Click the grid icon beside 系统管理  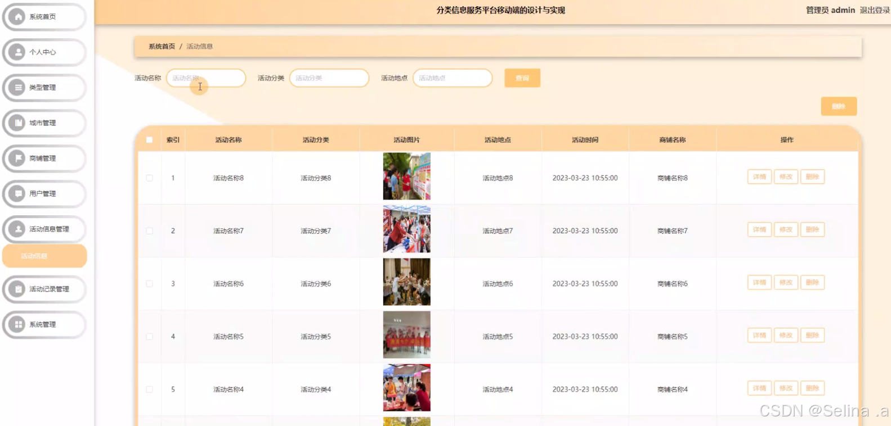tap(17, 325)
